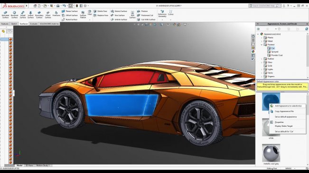Expand the Lights folder
The height and width of the screenshot is (173, 309).
coord(262,69)
